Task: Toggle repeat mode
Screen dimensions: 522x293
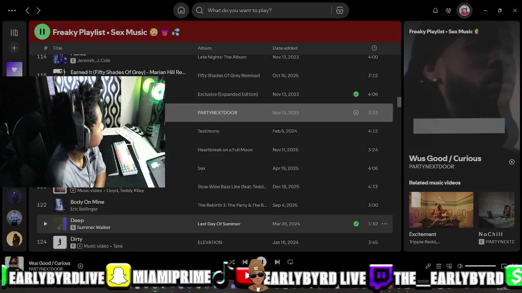Action: (x=290, y=262)
